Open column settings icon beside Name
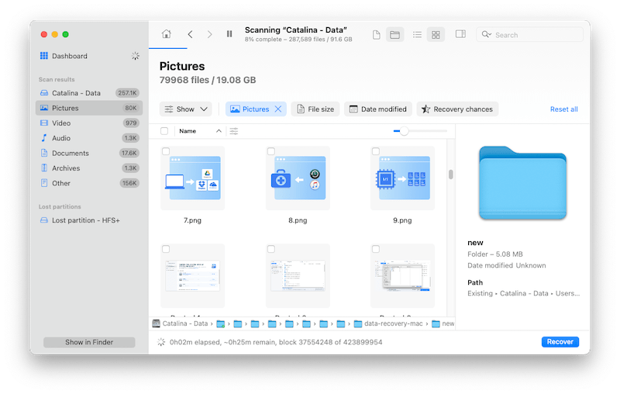This screenshot has width=620, height=394. [x=233, y=131]
